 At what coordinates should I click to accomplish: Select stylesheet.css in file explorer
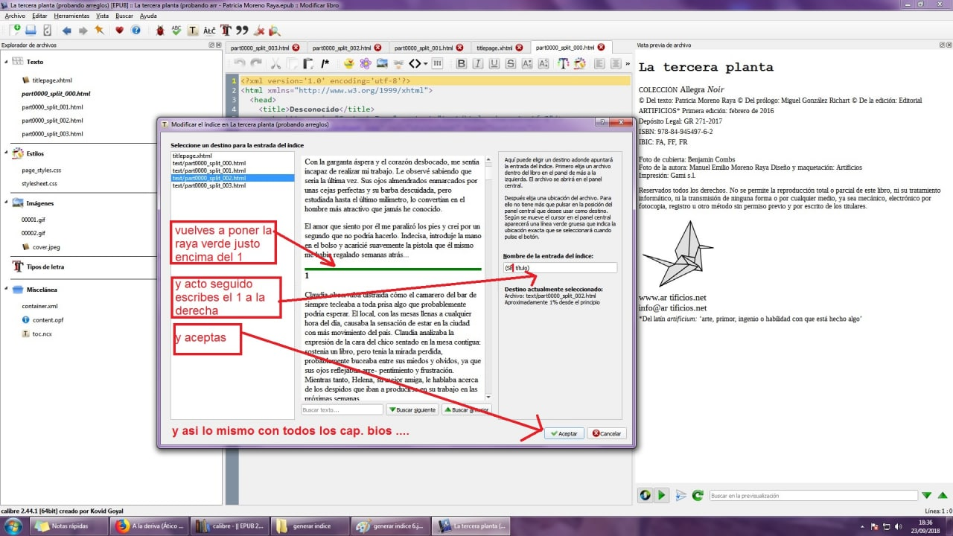click(x=39, y=183)
